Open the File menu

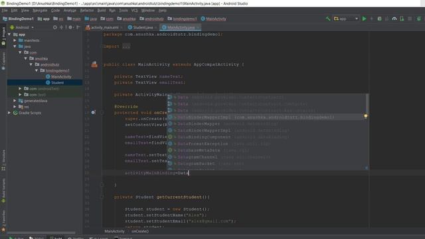(x=5, y=11)
